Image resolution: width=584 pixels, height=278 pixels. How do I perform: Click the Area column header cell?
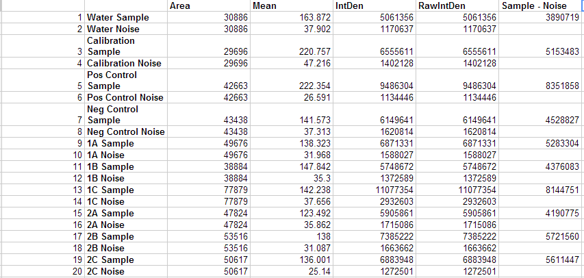pyautogui.click(x=208, y=5)
